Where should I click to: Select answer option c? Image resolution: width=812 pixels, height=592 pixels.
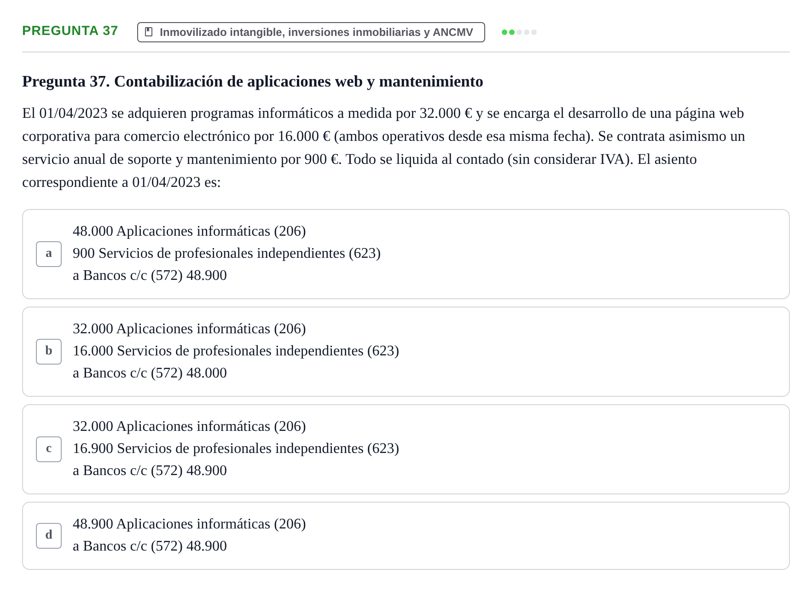tap(406, 449)
